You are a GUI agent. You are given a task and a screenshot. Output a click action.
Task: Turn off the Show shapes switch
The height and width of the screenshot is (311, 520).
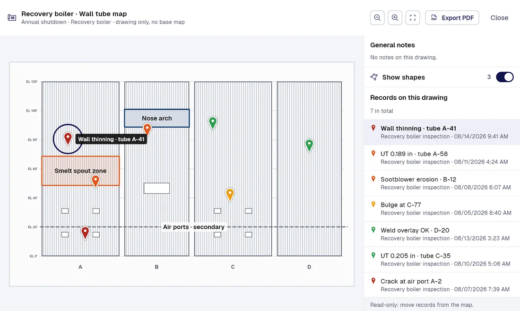[505, 77]
